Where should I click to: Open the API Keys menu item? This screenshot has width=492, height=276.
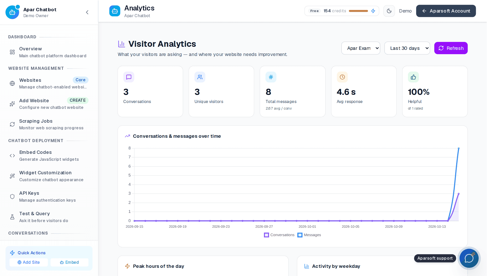tap(49, 197)
